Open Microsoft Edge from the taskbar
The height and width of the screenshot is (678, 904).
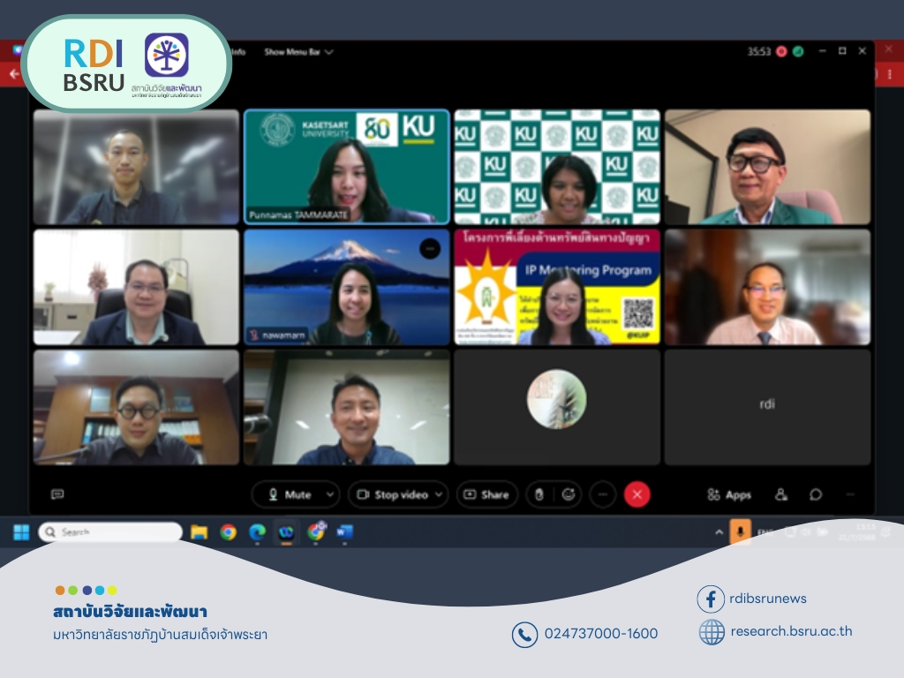pyautogui.click(x=257, y=531)
